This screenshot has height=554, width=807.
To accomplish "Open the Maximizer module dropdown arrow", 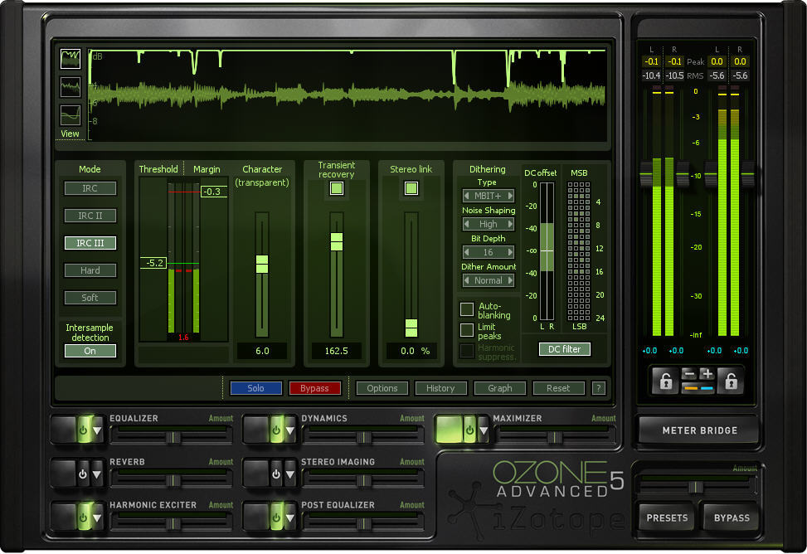I will point(484,430).
